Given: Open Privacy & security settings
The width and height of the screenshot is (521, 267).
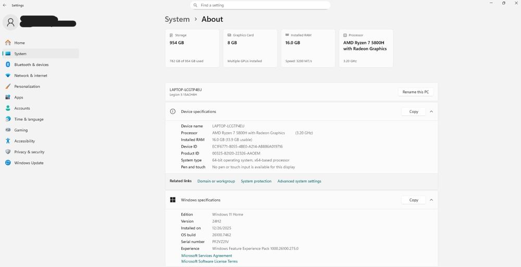Looking at the screenshot, I should point(41,152).
